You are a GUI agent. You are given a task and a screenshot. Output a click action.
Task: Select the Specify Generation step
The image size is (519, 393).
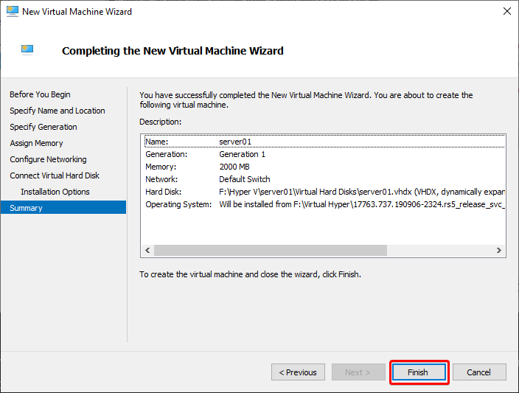coord(43,127)
